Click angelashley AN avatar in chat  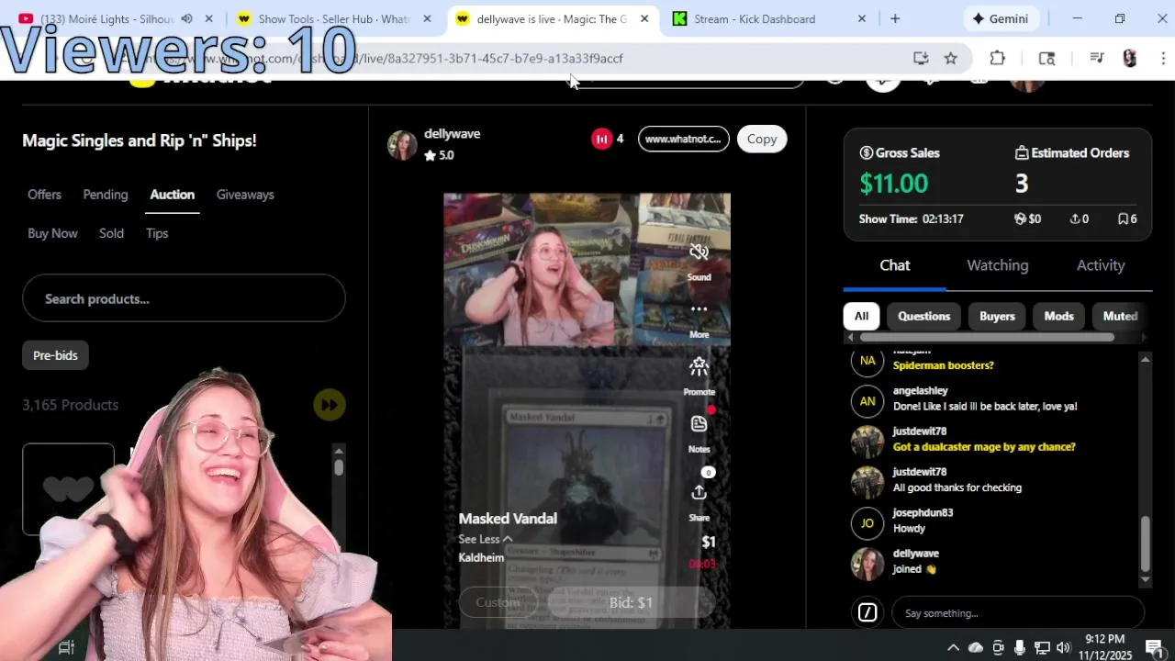point(867,401)
